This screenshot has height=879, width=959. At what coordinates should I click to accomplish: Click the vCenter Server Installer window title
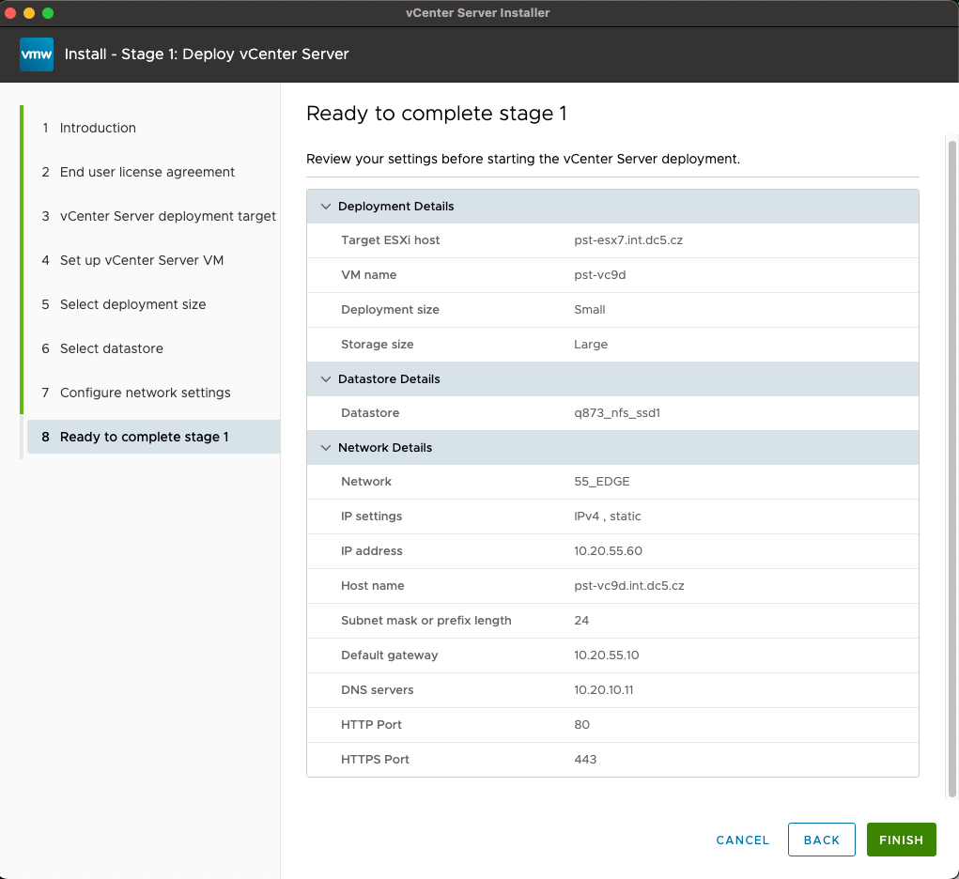478,13
